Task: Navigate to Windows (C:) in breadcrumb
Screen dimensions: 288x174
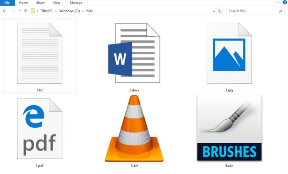Action: coord(69,11)
